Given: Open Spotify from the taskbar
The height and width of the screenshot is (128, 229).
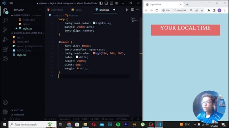Looking at the screenshot, I should pyautogui.click(x=118, y=124).
